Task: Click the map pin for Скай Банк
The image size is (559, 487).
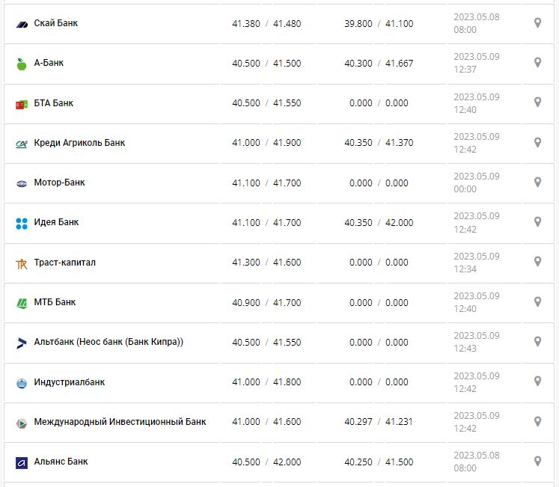Action: [537, 23]
